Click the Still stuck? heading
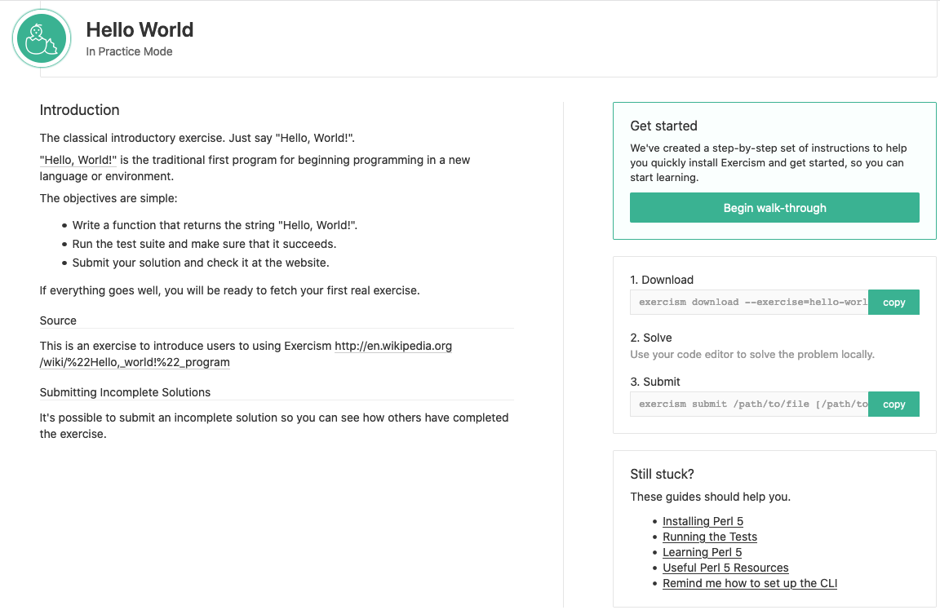This screenshot has height=610, width=940. point(662,474)
